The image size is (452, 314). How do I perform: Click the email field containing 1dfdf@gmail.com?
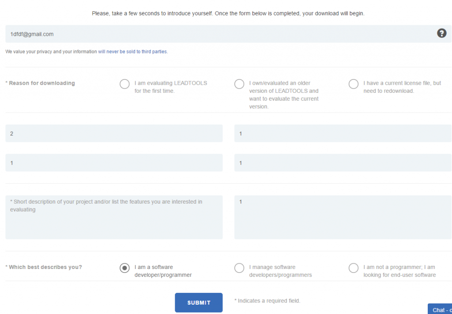click(x=228, y=34)
